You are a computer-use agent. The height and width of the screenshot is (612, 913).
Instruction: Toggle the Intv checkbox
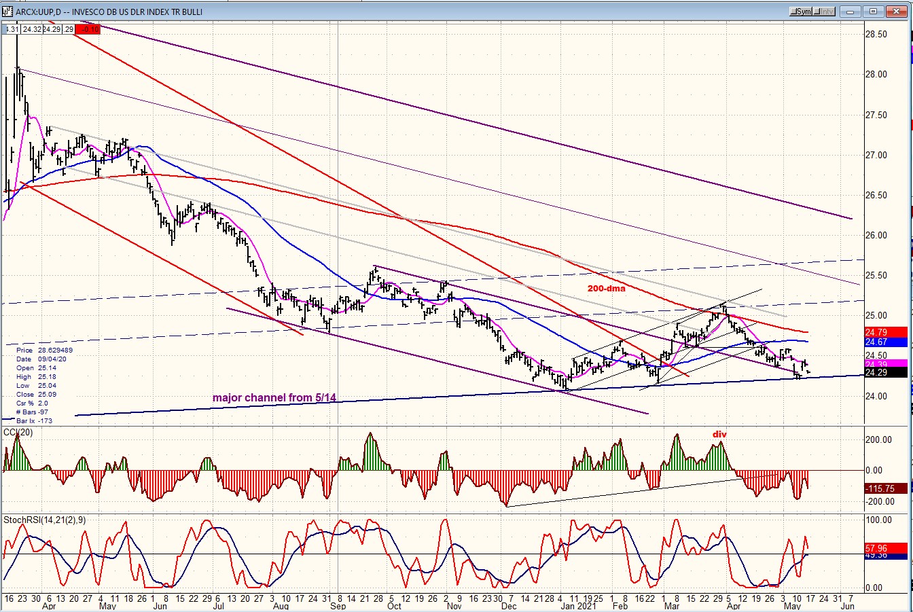coord(824,12)
